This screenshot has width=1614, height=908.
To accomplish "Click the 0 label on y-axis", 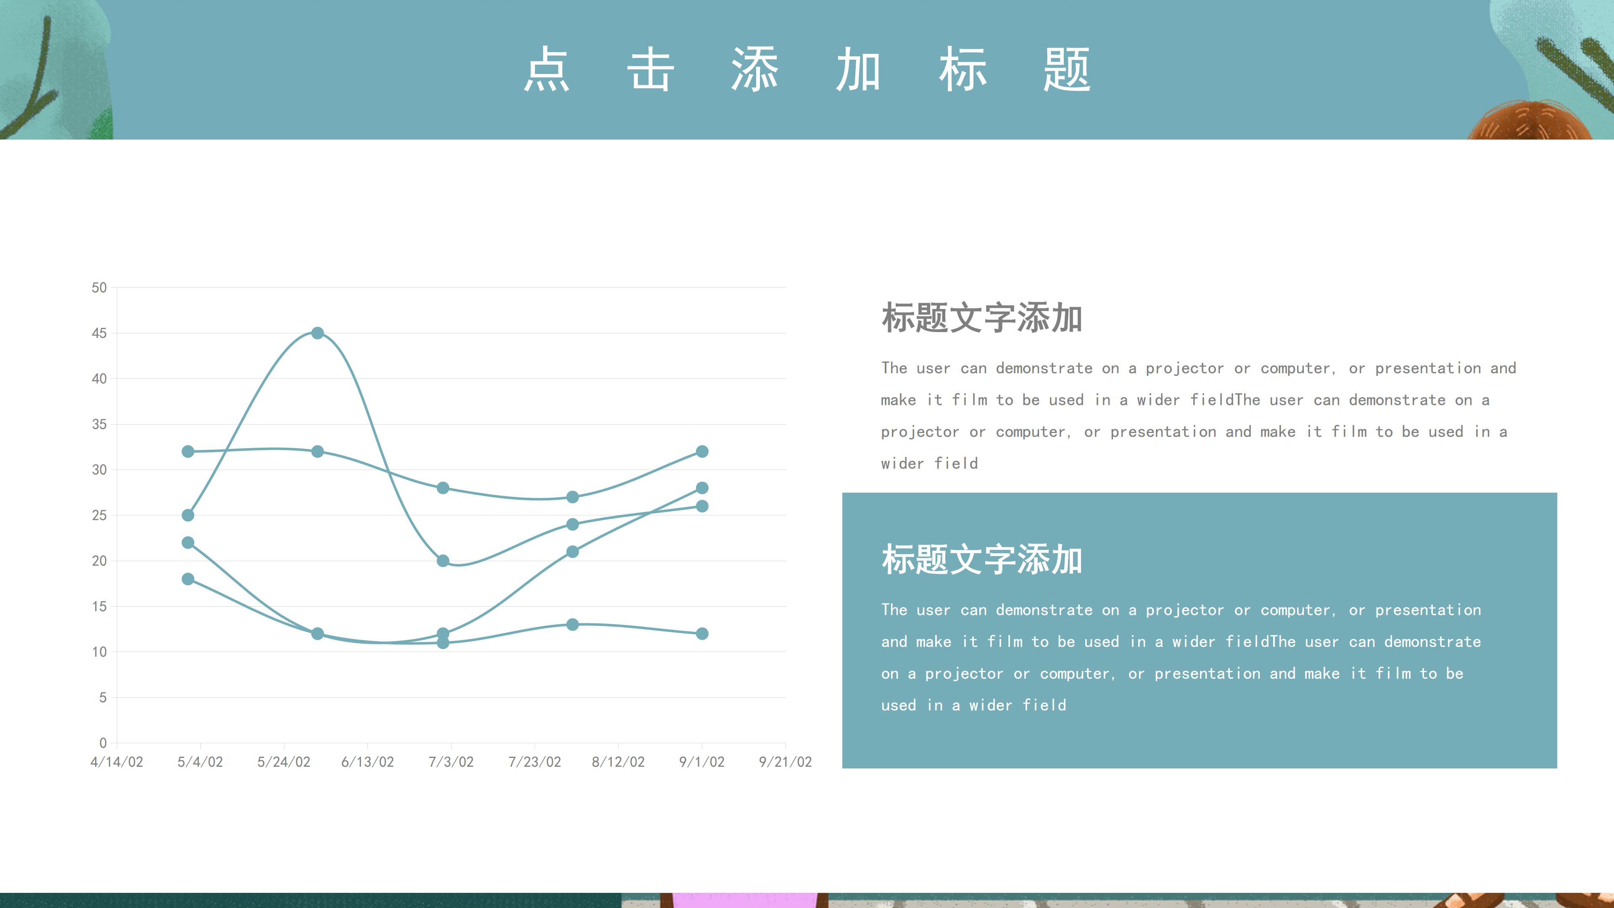I will click(103, 743).
